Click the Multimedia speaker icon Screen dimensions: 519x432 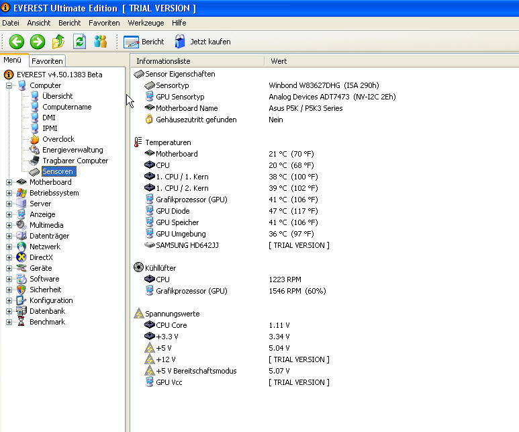[x=21, y=225]
